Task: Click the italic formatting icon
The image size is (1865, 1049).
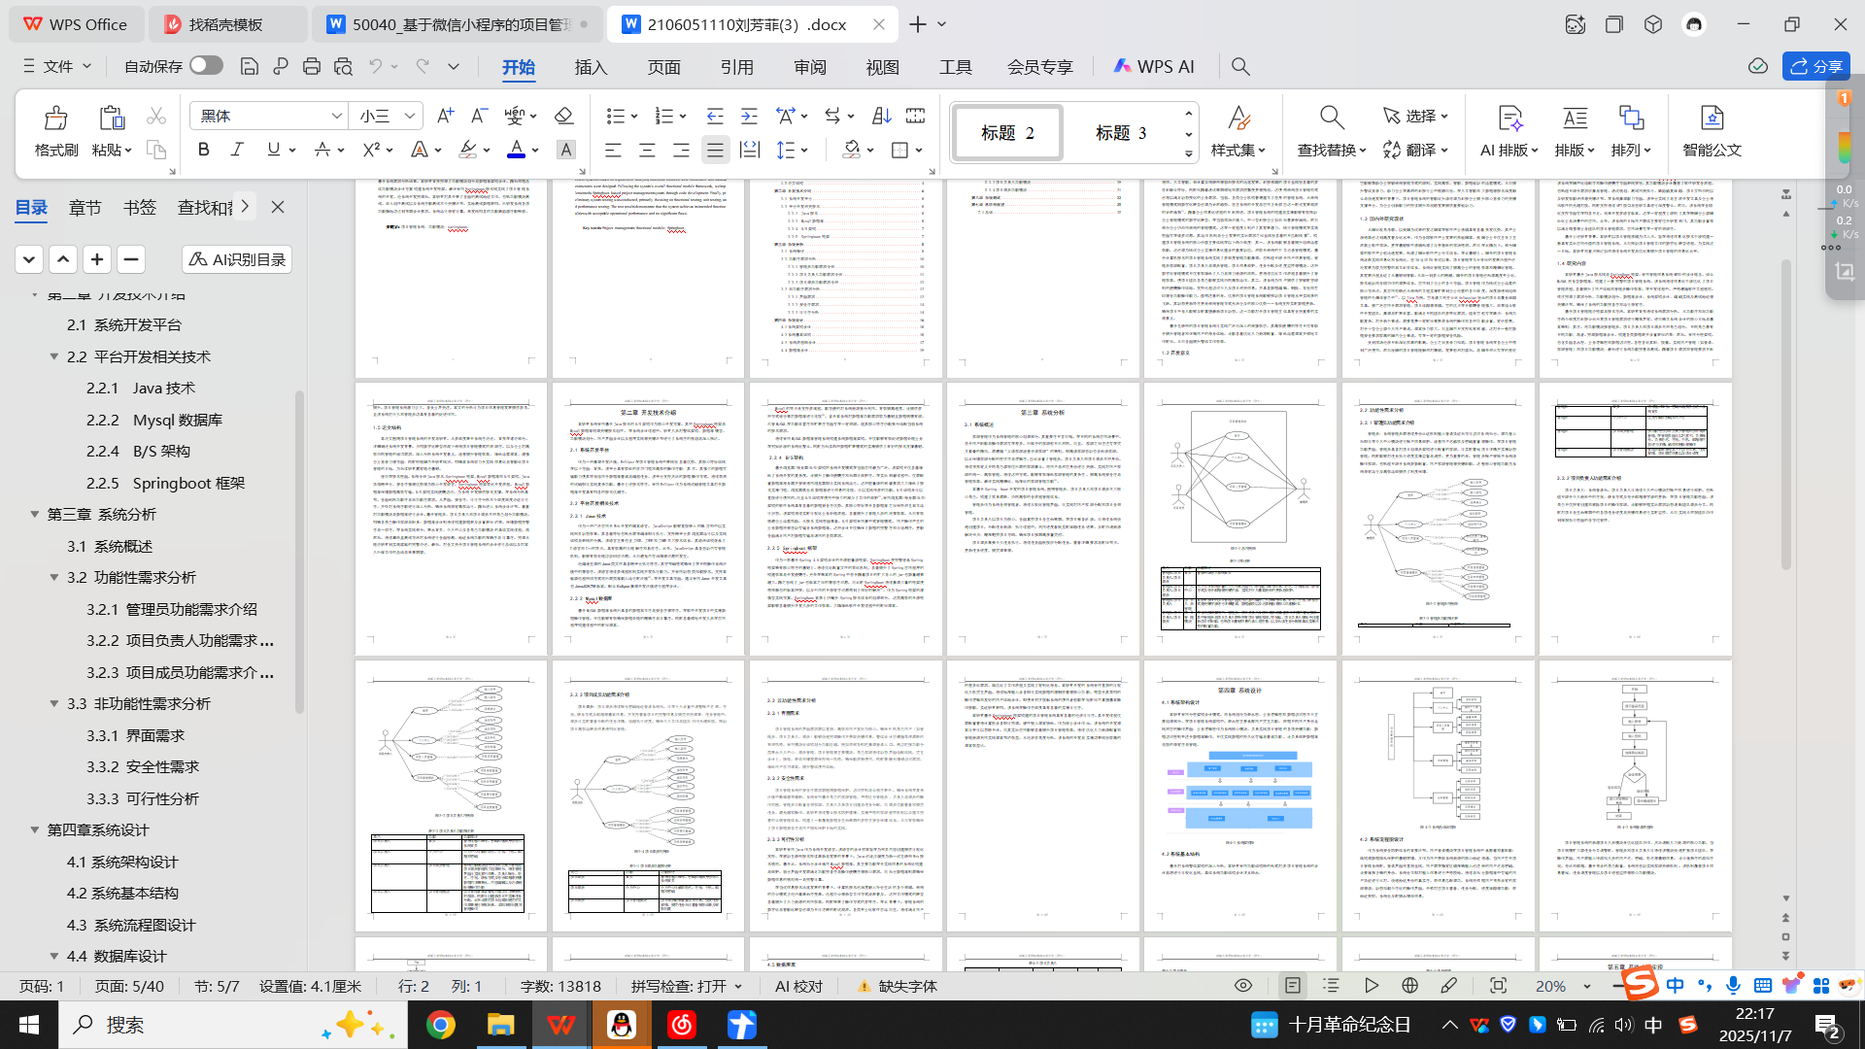Action: coord(237,150)
